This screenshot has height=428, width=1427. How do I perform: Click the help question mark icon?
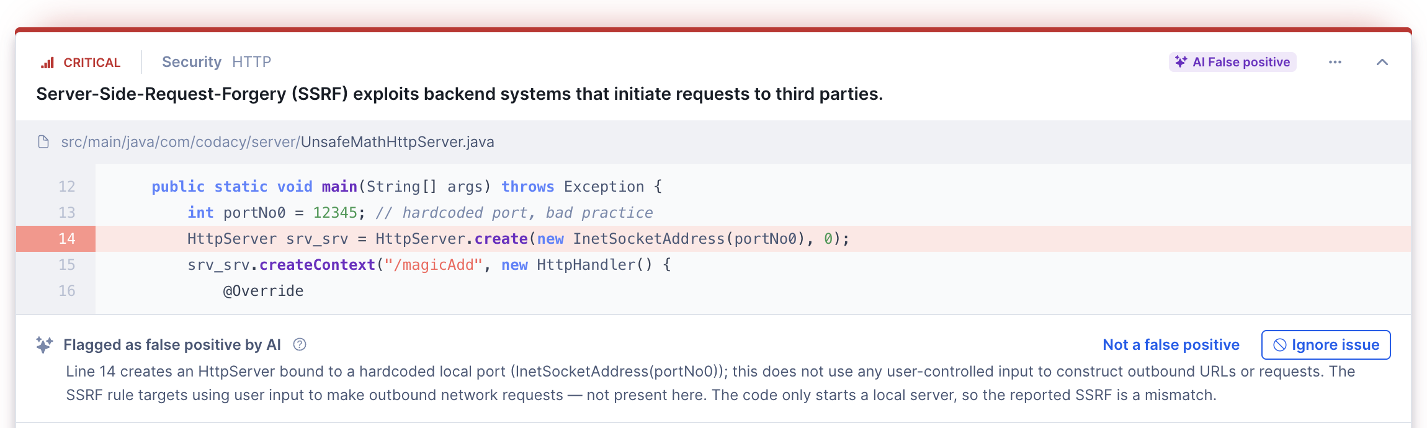click(300, 345)
